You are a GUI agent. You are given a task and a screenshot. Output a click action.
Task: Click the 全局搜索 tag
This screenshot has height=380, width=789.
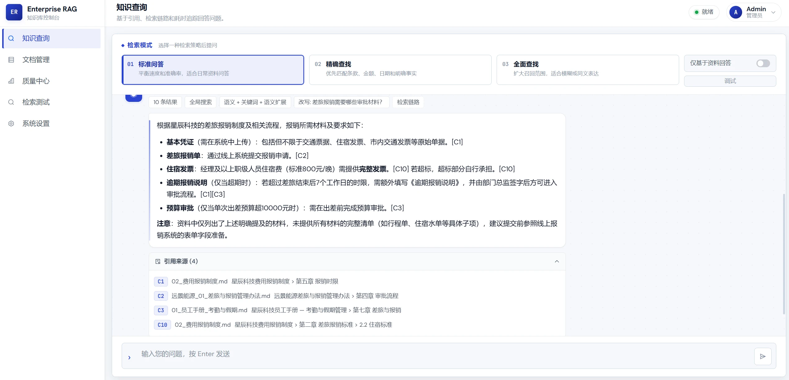[x=201, y=102]
